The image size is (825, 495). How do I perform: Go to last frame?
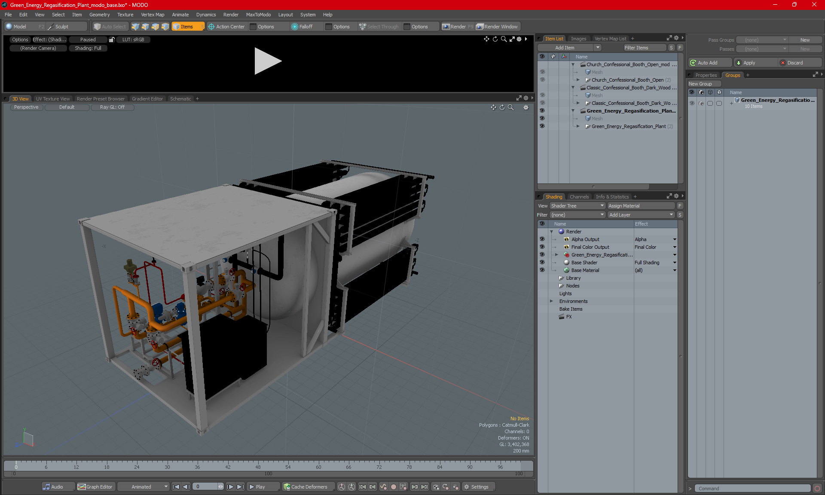tap(240, 487)
